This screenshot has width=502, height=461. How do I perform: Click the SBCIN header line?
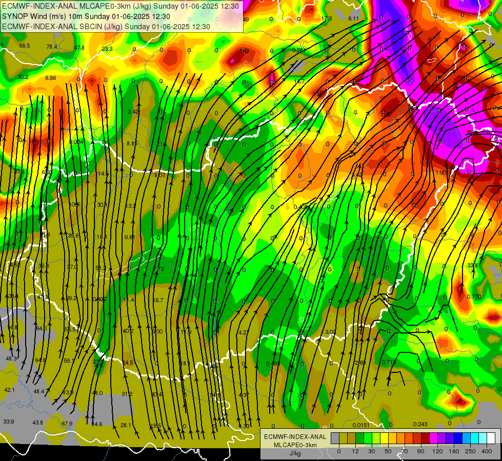106,27
